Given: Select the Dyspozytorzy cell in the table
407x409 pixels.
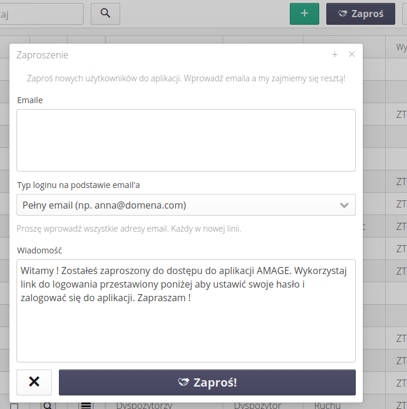Looking at the screenshot, I should (x=141, y=405).
